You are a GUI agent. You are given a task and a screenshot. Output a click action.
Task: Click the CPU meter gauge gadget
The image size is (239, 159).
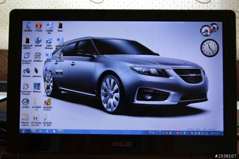(x=209, y=30)
